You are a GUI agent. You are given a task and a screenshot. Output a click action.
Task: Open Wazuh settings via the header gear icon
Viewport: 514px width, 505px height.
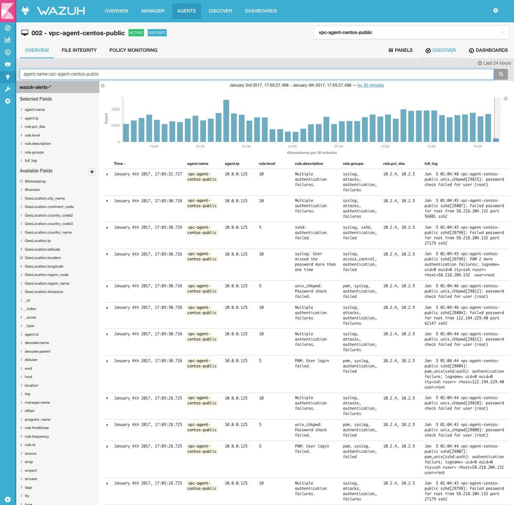496,11
